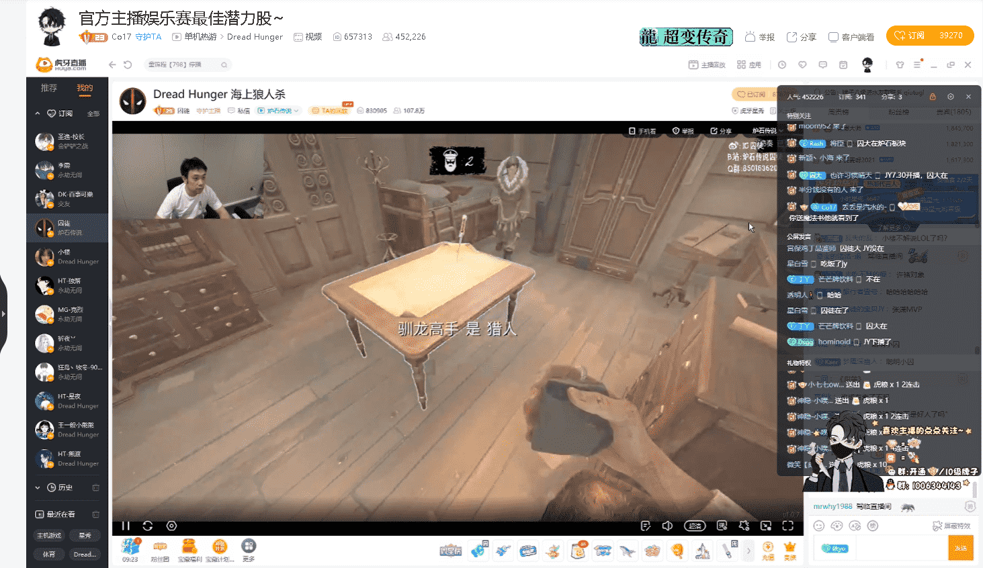The width and height of the screenshot is (983, 568).
Task: Open the 王一般小熊熊 subscribed channel
Action: (x=67, y=430)
